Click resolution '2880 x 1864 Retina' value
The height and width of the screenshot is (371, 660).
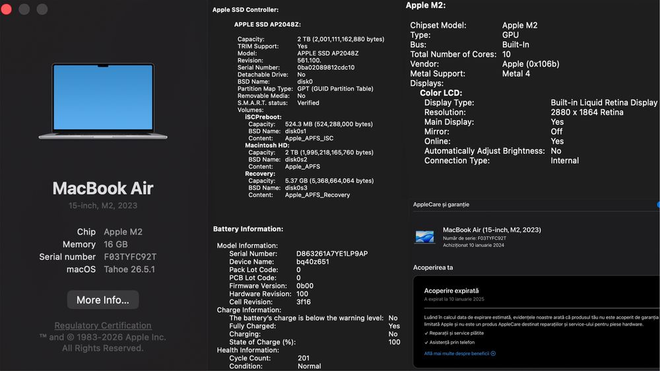pyautogui.click(x=587, y=112)
